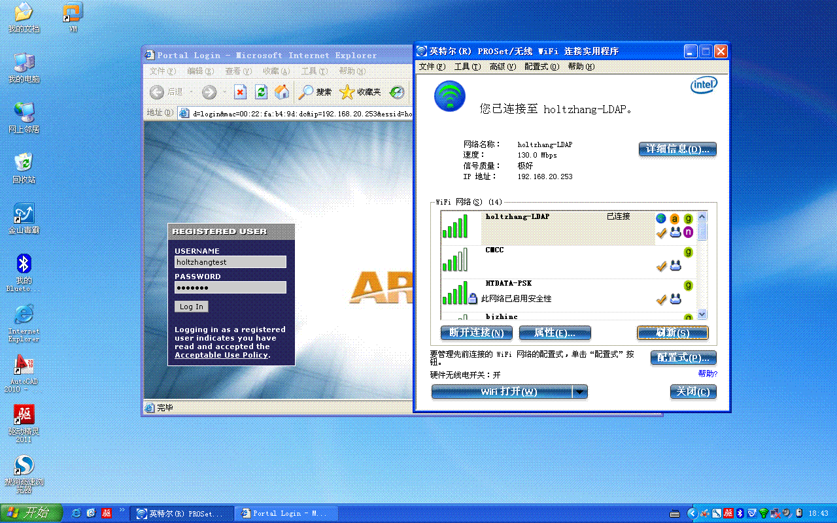
Task: Open IE search (搜索) toolbar button
Action: [x=315, y=92]
